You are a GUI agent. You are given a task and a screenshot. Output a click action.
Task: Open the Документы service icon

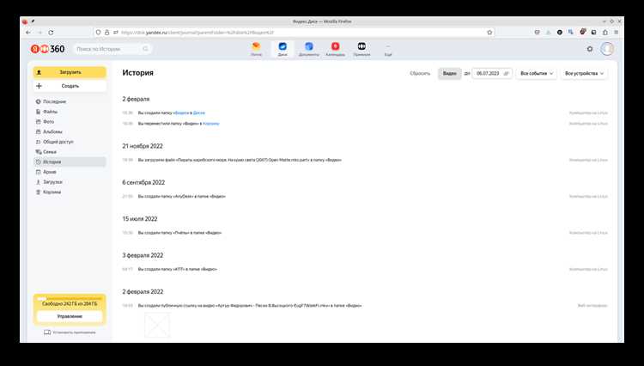[x=309, y=49]
